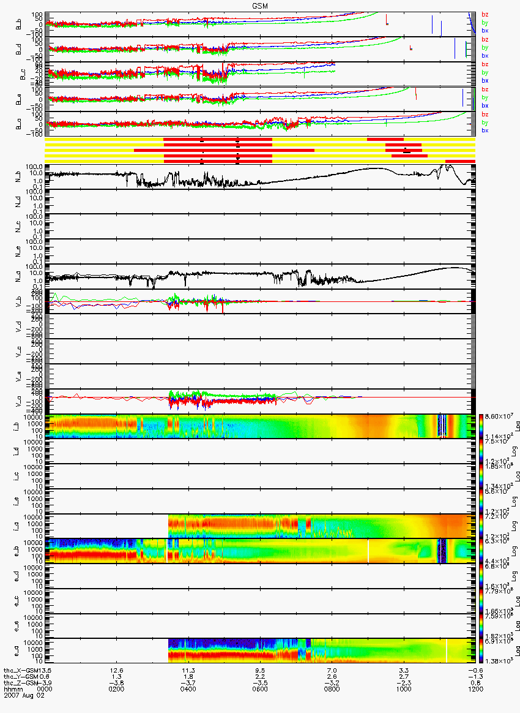This screenshot has height=713, width=520.
Task: Select the N_b density axis label
Action: coord(18,176)
